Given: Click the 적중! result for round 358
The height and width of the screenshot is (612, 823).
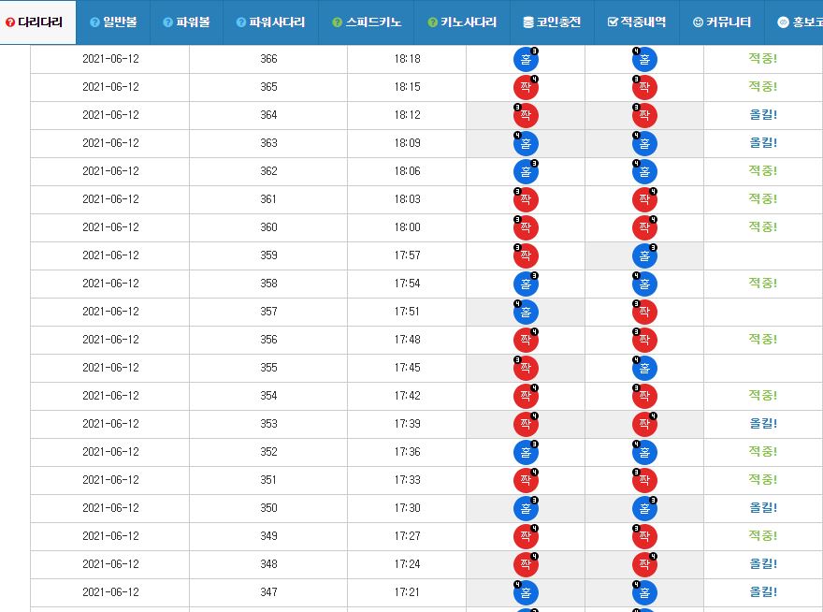Looking at the screenshot, I should click(762, 284).
